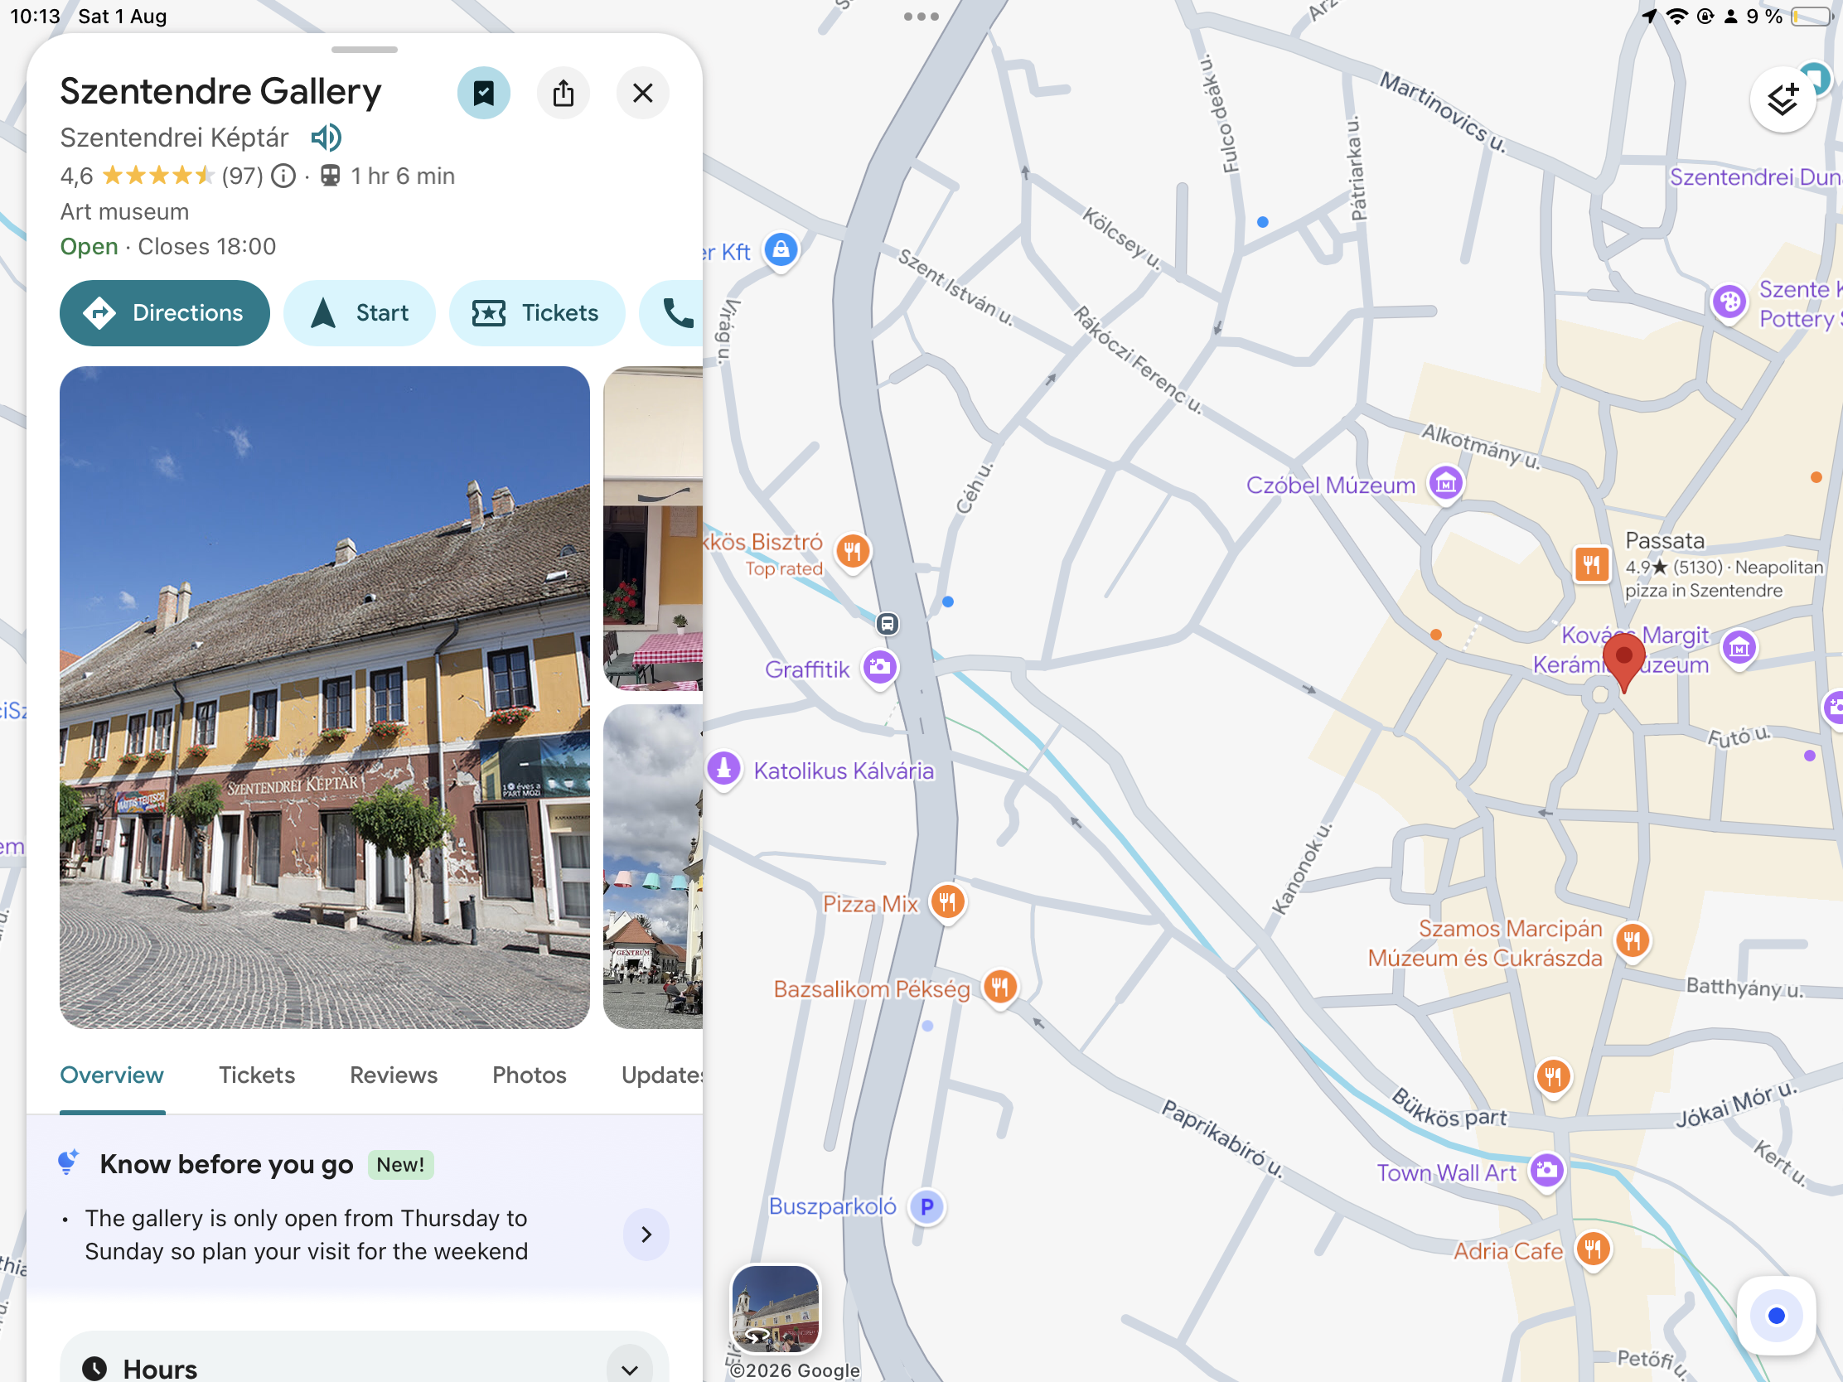The width and height of the screenshot is (1843, 1382).
Task: Select the Passata restaurant marker
Action: [x=1591, y=565]
